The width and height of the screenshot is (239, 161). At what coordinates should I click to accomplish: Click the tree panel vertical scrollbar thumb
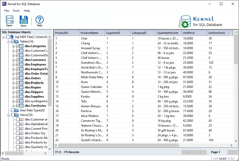pyautogui.click(x=50, y=72)
